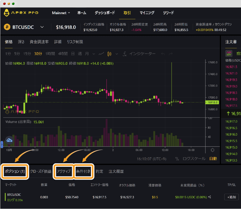Click the +追加 TP/SL button
Screen dimensions: 241x209
(x=231, y=197)
